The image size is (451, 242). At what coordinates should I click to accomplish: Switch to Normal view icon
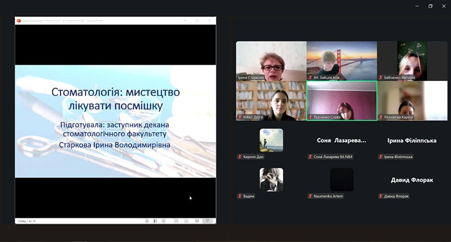point(176,221)
